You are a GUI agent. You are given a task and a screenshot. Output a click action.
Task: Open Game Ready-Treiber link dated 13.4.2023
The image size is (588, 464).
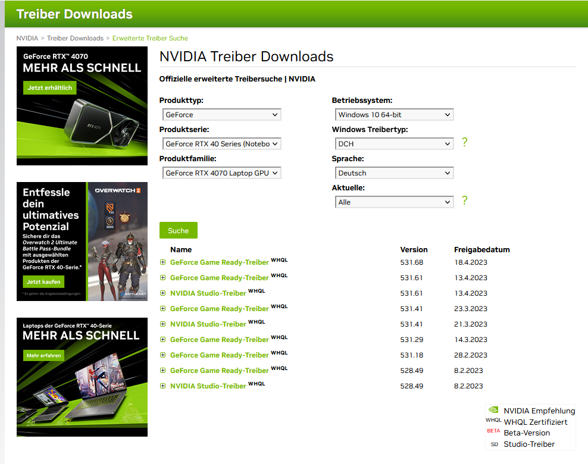tap(220, 278)
